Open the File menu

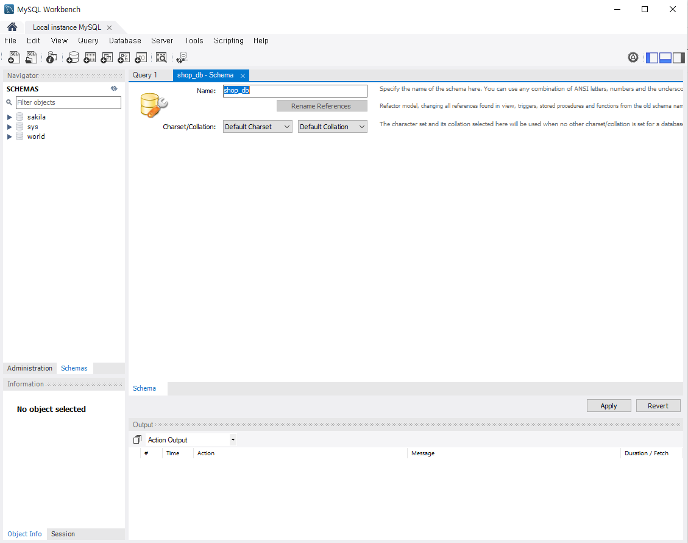(x=10, y=40)
